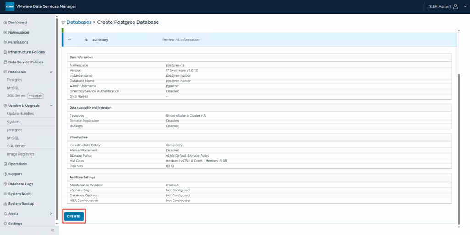
Task: Click the Data Service Policies icon
Action: tap(5, 62)
